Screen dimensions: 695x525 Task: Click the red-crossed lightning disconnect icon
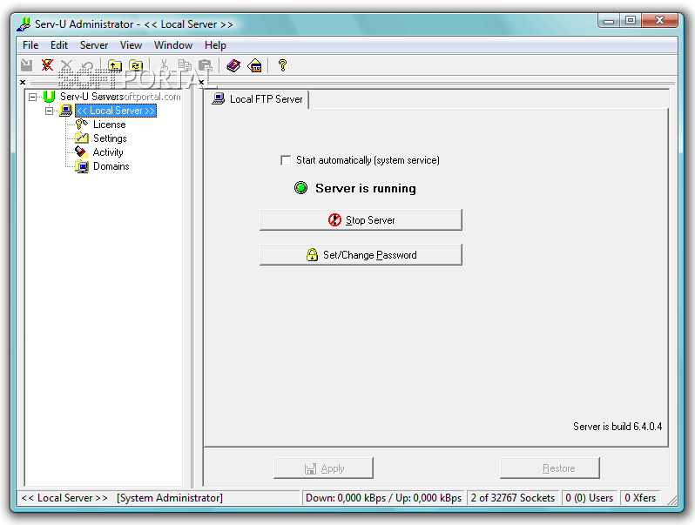click(x=47, y=65)
